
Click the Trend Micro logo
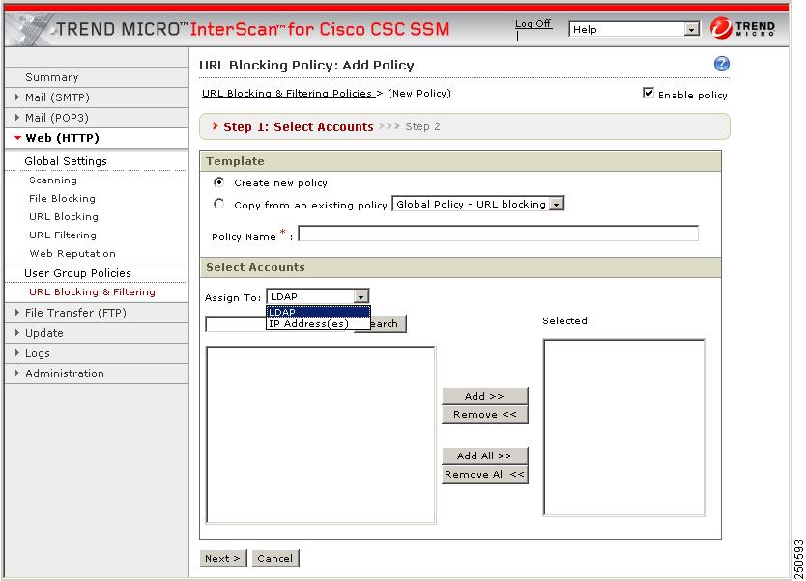tap(742, 28)
